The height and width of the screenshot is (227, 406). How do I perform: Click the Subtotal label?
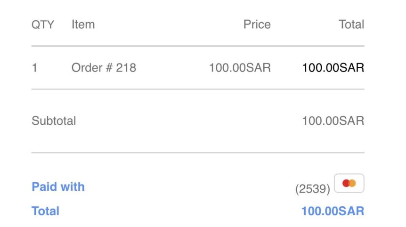(x=54, y=121)
